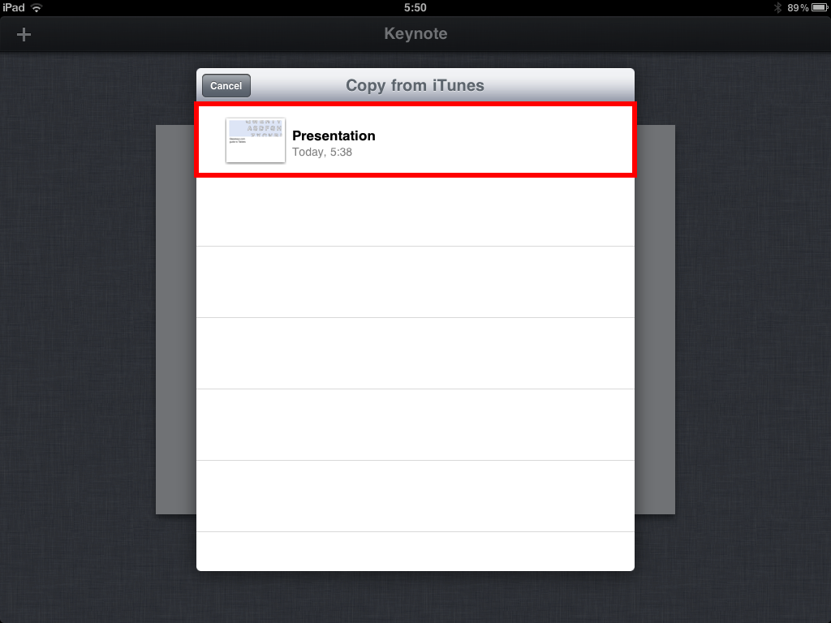The image size is (831, 623).
Task: Click the gray document edge left of dialog
Action: [x=176, y=320]
